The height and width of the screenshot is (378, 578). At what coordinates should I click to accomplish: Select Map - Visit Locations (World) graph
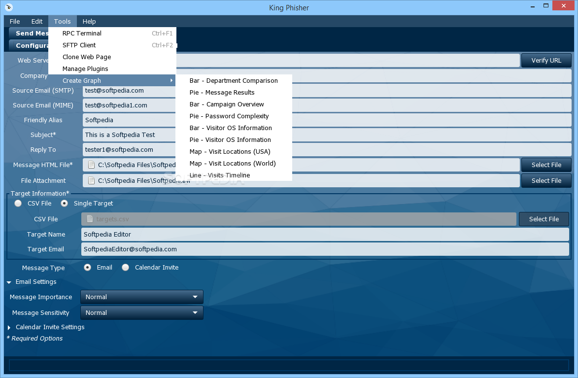tap(234, 163)
